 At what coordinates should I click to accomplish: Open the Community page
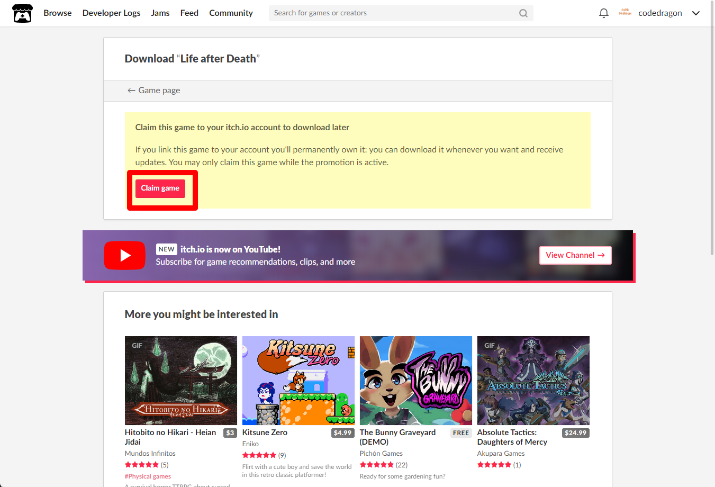click(231, 13)
